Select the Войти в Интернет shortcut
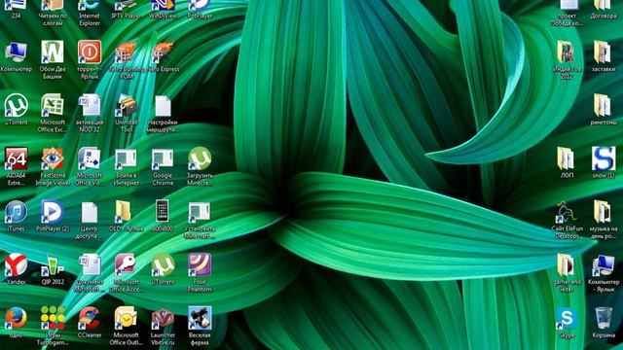 pyautogui.click(x=127, y=167)
